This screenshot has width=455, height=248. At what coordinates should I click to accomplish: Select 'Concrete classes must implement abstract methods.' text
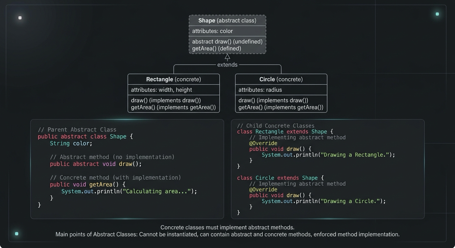(x=228, y=227)
